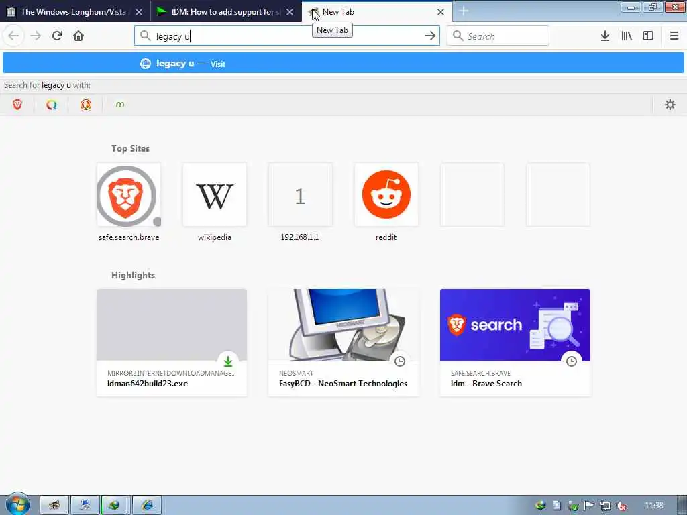Open the Library bookmarks menu
Screen dimensions: 687x515
click(627, 36)
